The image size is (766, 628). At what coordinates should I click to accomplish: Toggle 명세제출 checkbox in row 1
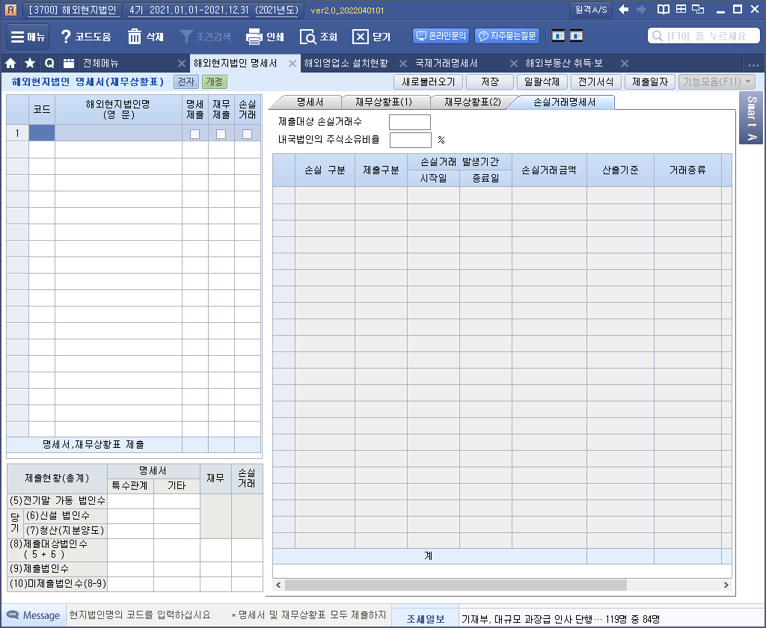pyautogui.click(x=195, y=134)
